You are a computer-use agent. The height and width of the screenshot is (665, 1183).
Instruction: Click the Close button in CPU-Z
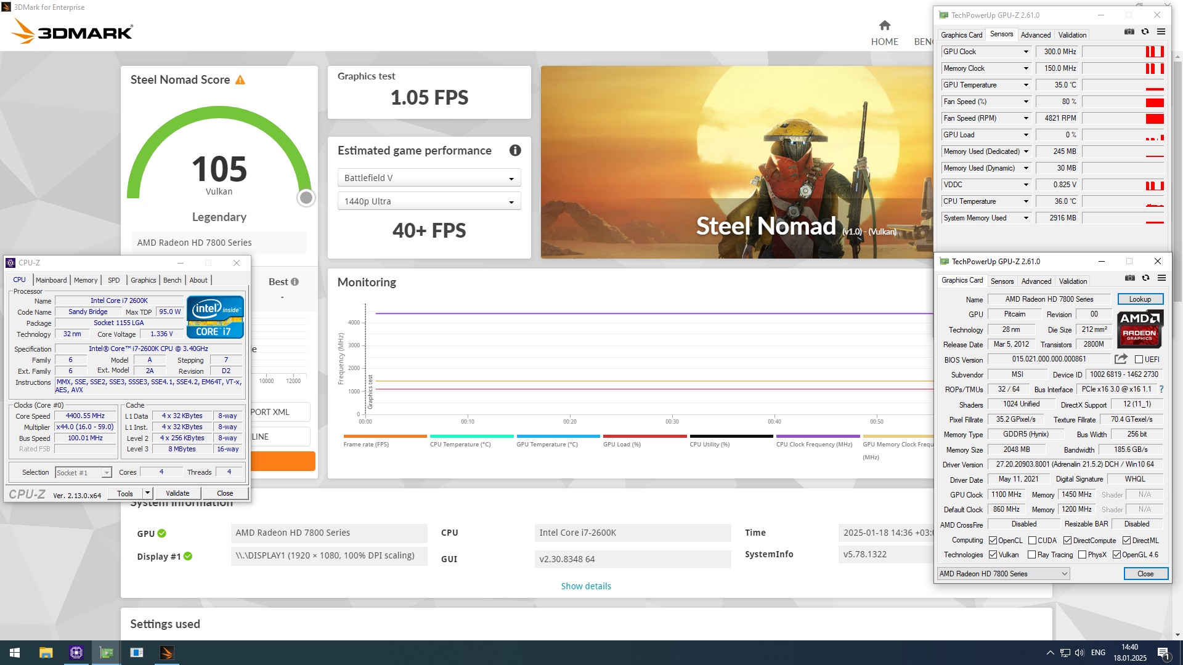point(225,493)
